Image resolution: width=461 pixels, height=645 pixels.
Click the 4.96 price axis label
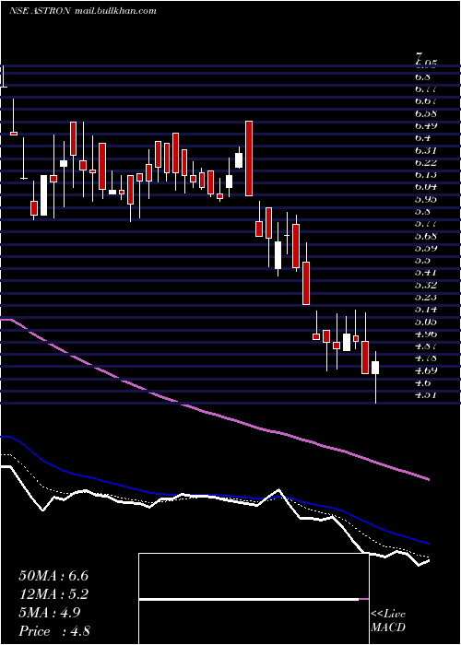point(426,334)
